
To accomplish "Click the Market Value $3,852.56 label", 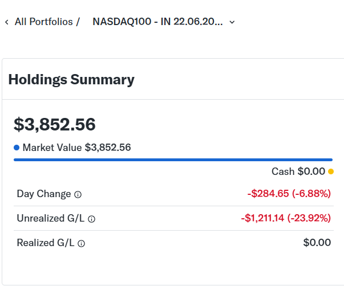I will tap(77, 148).
